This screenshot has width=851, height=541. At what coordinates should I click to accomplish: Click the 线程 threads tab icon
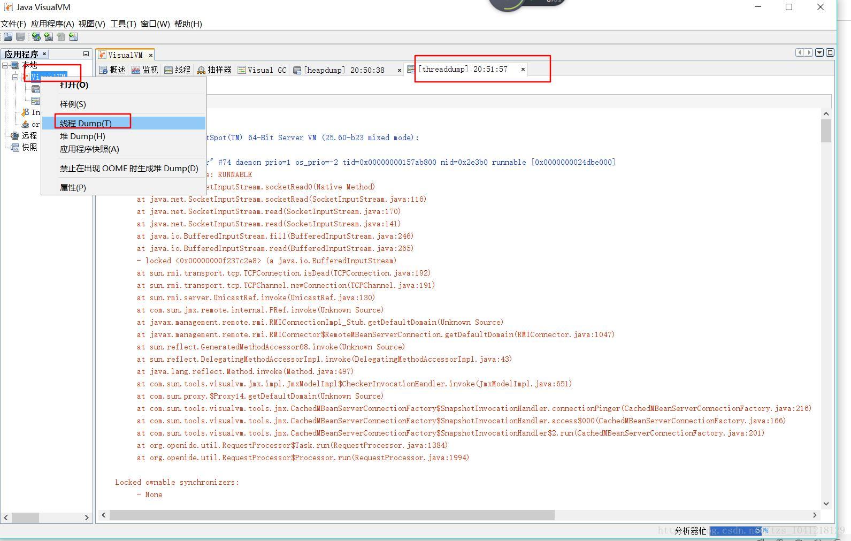coord(168,70)
